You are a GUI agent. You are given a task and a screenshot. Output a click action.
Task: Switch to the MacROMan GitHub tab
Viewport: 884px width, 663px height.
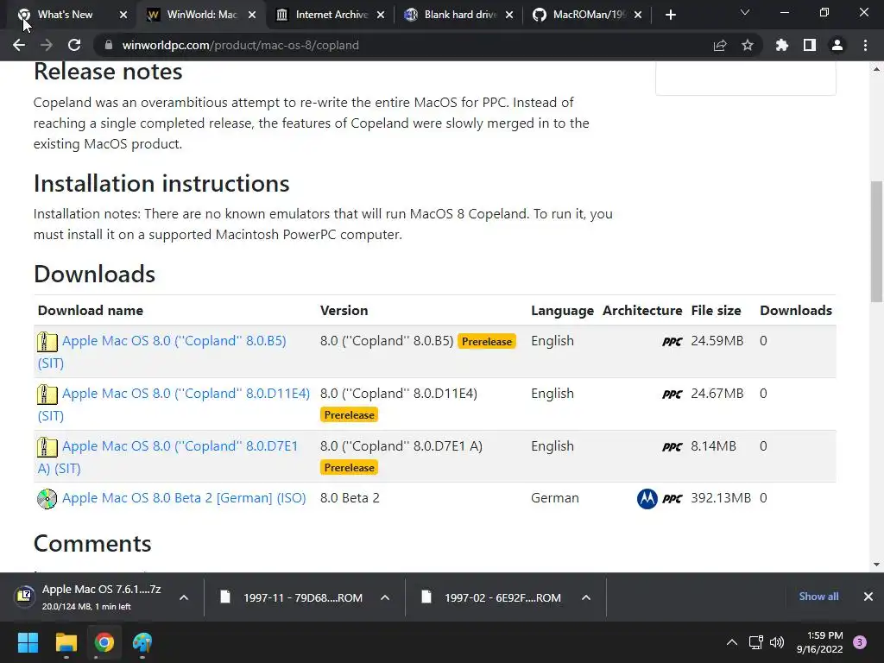click(x=587, y=15)
